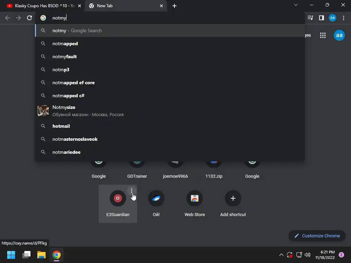Go forward with the right arrow button
Viewport: 351px width, 263px height.
coord(19,18)
